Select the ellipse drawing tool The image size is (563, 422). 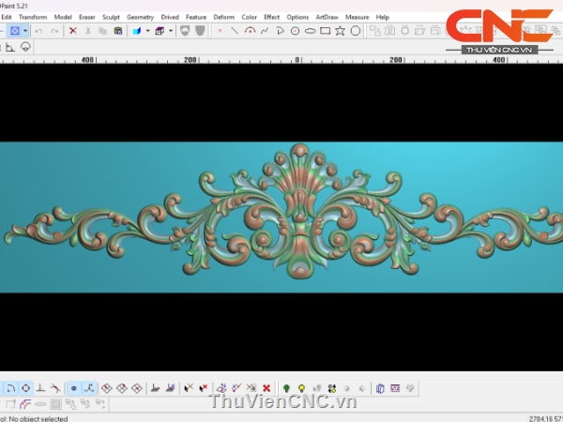(x=310, y=31)
